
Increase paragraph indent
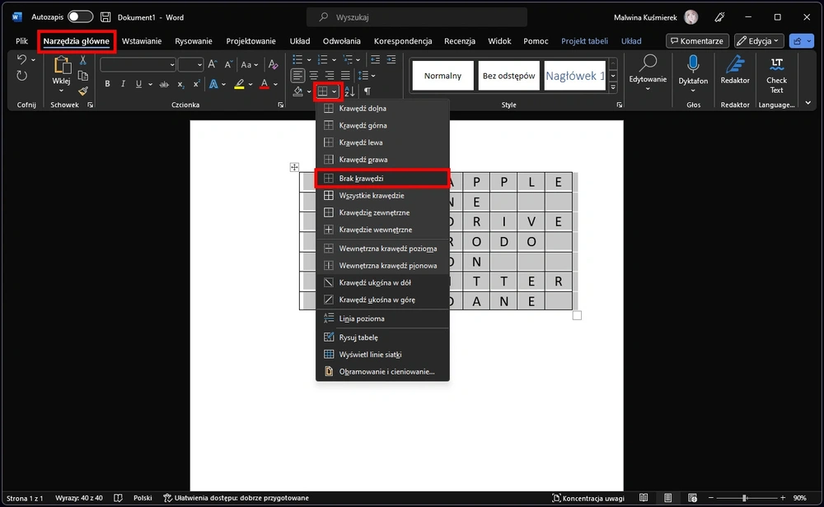pos(391,60)
